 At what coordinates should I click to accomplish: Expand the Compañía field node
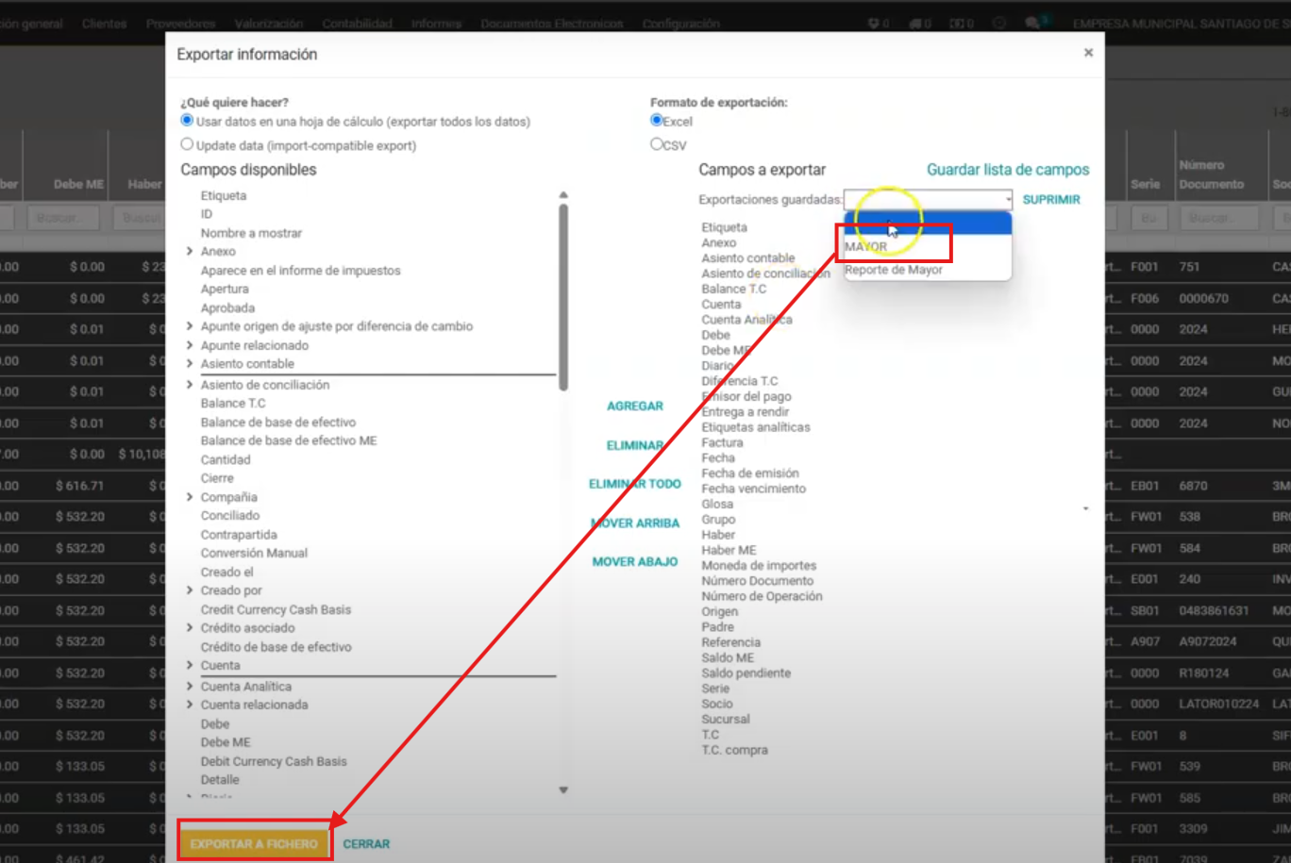click(190, 497)
